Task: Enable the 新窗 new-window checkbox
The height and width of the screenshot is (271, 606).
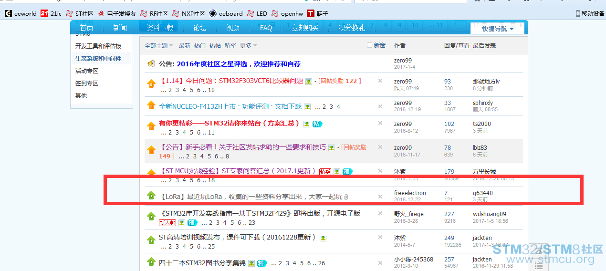Action: coord(369,45)
